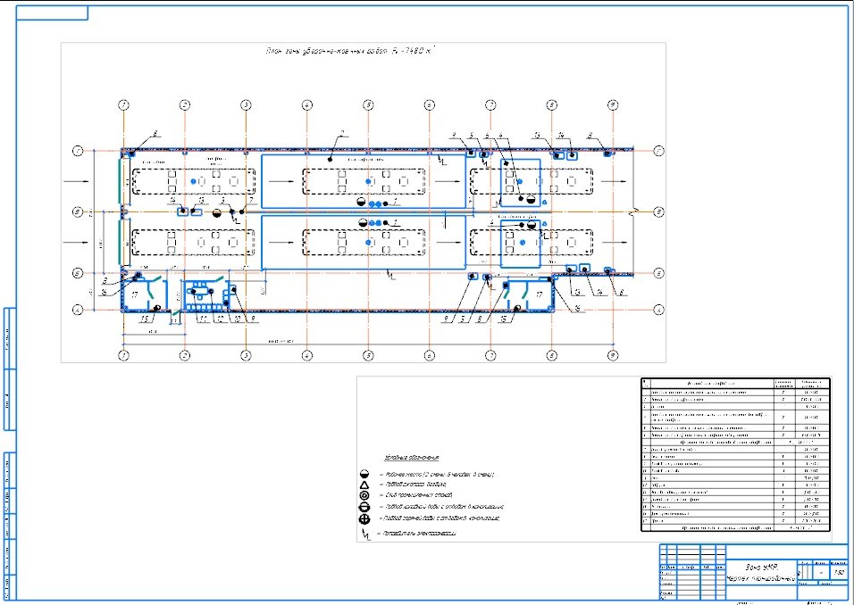Select callout number 2 above the upper wash bay
The width and height of the screenshot is (854, 605).
click(x=341, y=134)
